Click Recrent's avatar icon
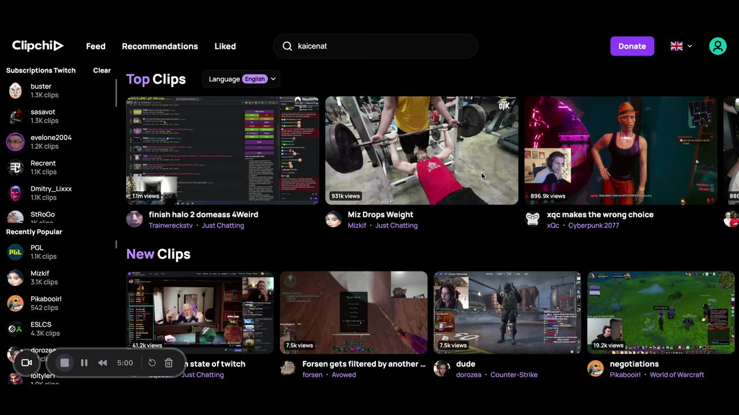The width and height of the screenshot is (739, 415). (x=16, y=167)
